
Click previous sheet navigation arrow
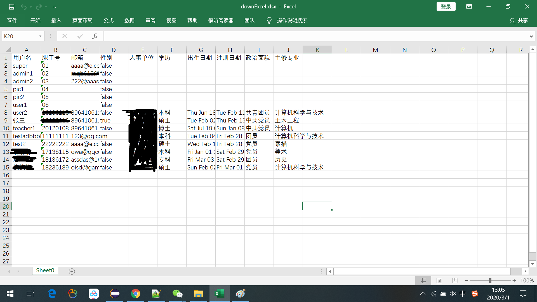(x=9, y=271)
